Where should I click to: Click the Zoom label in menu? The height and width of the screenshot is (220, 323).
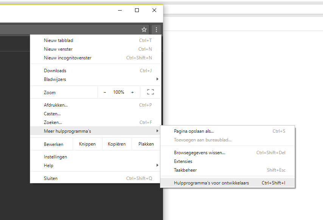pos(50,93)
